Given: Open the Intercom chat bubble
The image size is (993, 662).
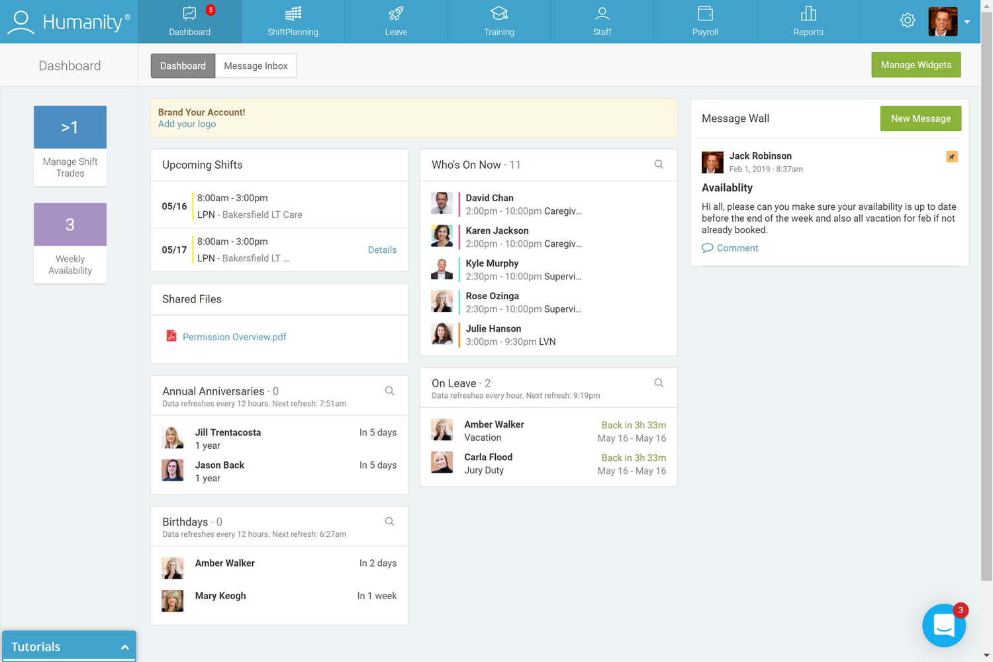Looking at the screenshot, I should (944, 625).
